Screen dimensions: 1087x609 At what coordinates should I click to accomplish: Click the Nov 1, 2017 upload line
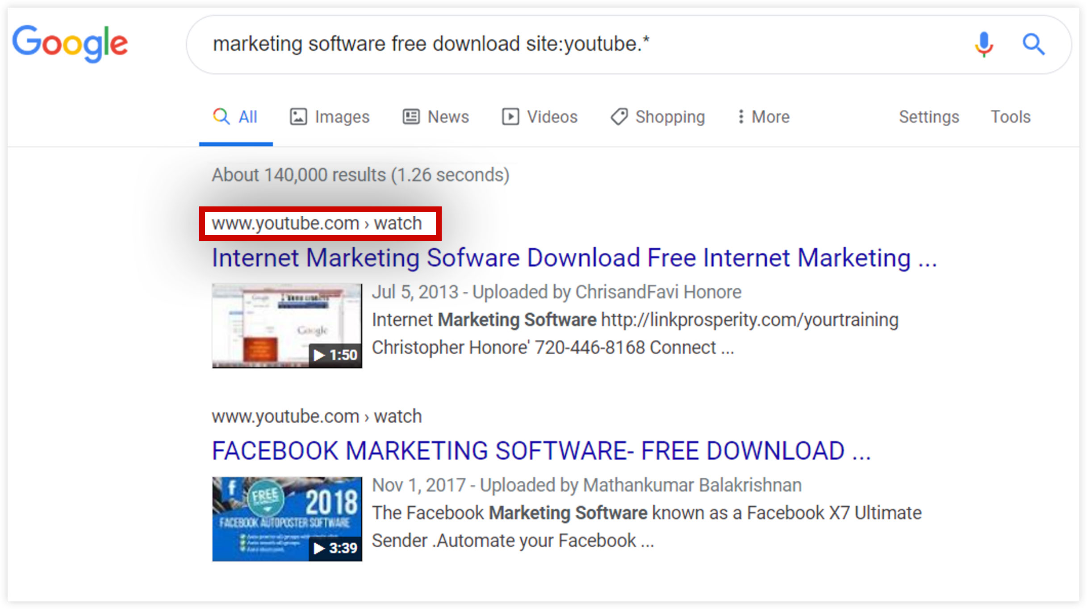pos(587,485)
